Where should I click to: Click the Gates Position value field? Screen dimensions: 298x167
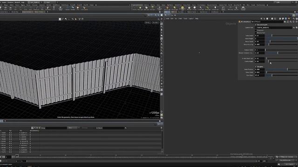(259, 70)
